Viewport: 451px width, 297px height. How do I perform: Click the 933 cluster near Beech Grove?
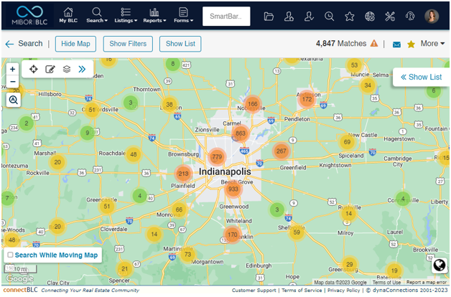click(233, 189)
